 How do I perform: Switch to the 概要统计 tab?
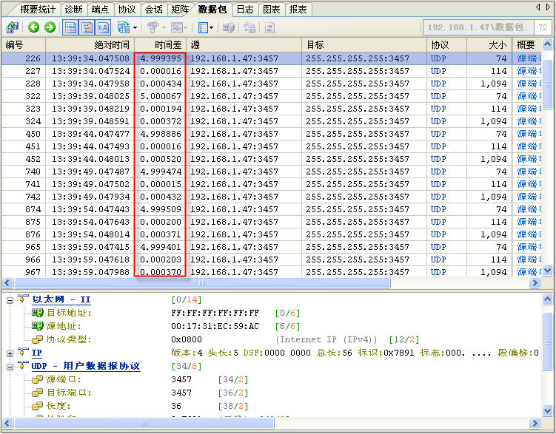38,10
